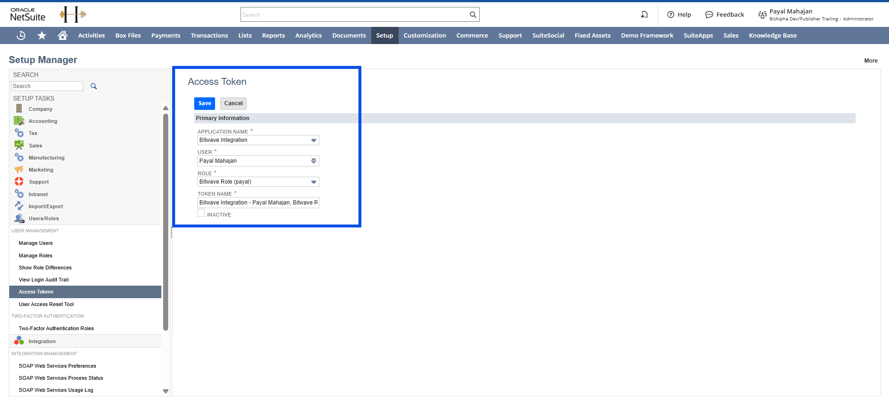Save the access token

tap(204, 103)
